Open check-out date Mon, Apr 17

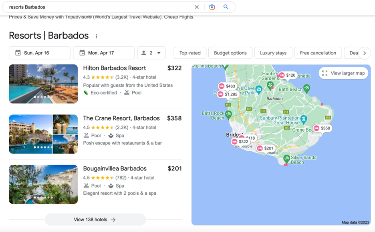click(104, 53)
